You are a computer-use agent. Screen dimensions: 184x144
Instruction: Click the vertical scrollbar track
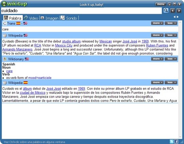[180, 80]
